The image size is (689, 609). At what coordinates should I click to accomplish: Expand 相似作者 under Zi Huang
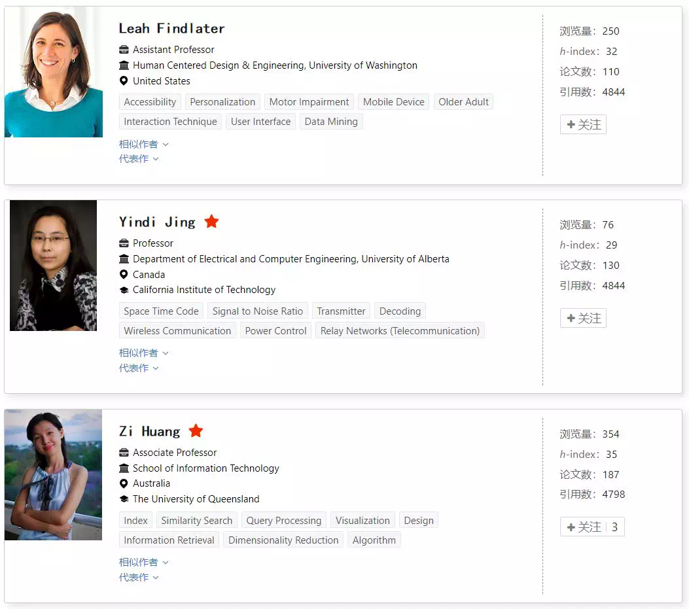[143, 562]
